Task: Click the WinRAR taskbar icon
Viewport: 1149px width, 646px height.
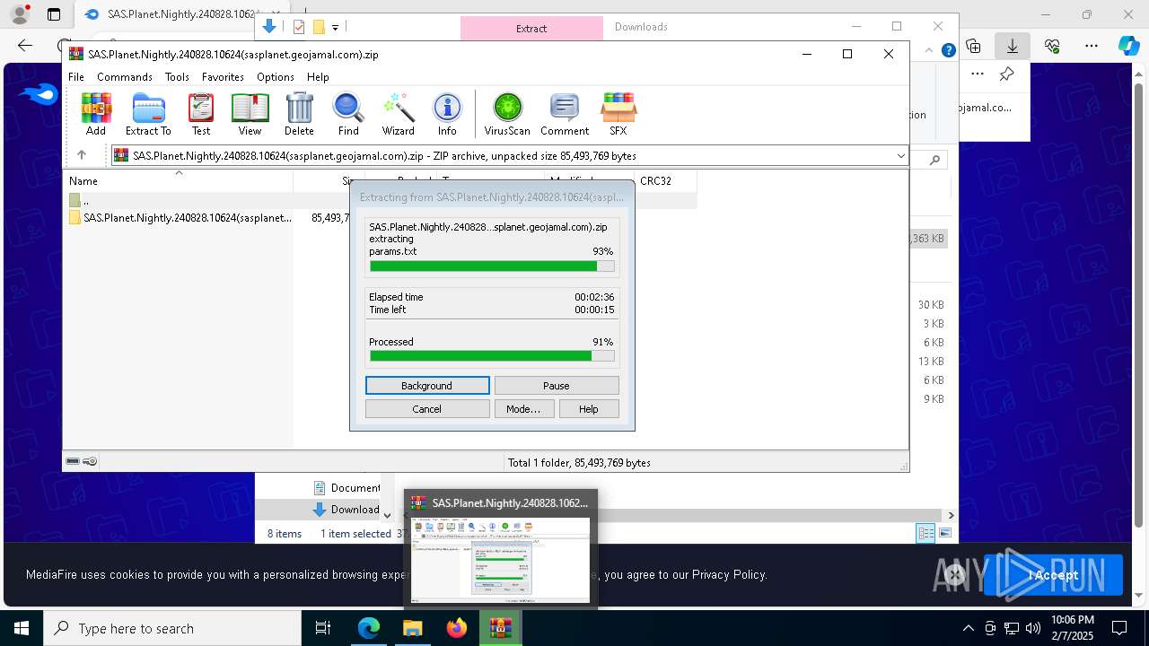Action: [x=501, y=628]
